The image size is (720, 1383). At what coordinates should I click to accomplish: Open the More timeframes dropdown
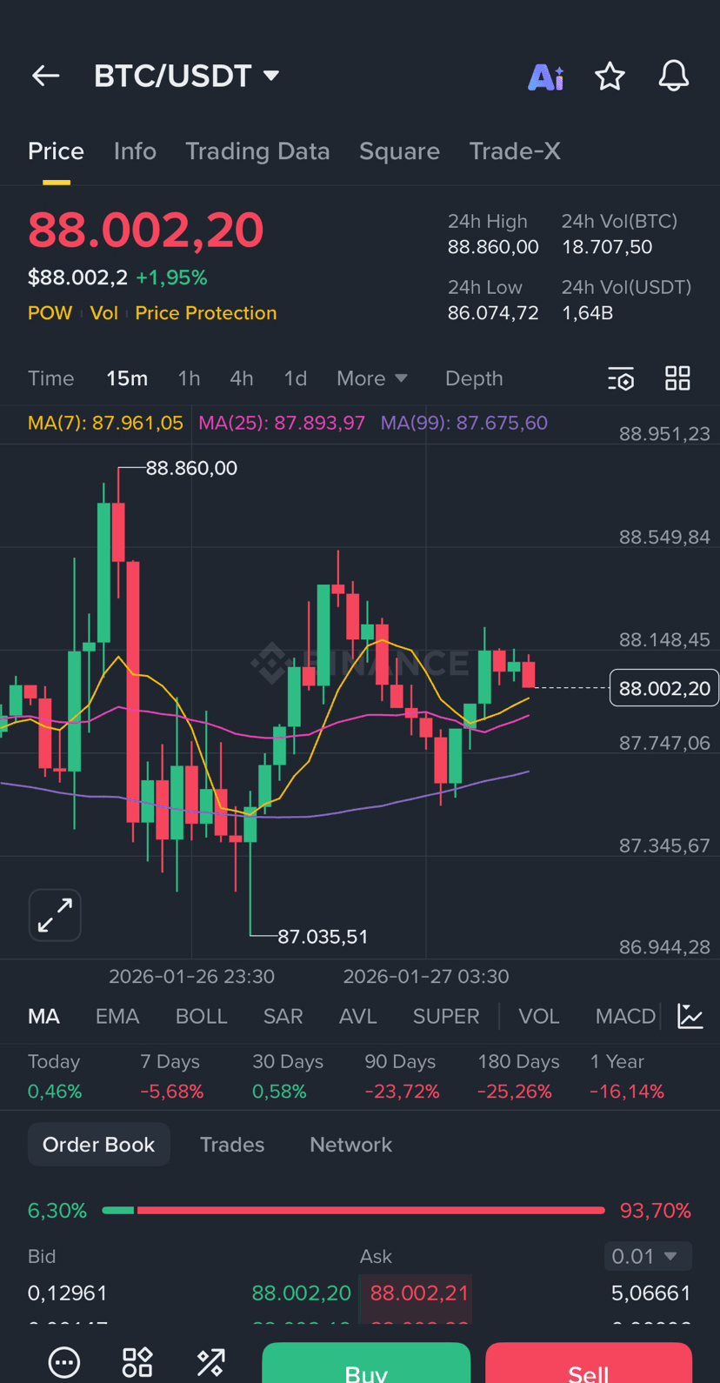tap(371, 378)
